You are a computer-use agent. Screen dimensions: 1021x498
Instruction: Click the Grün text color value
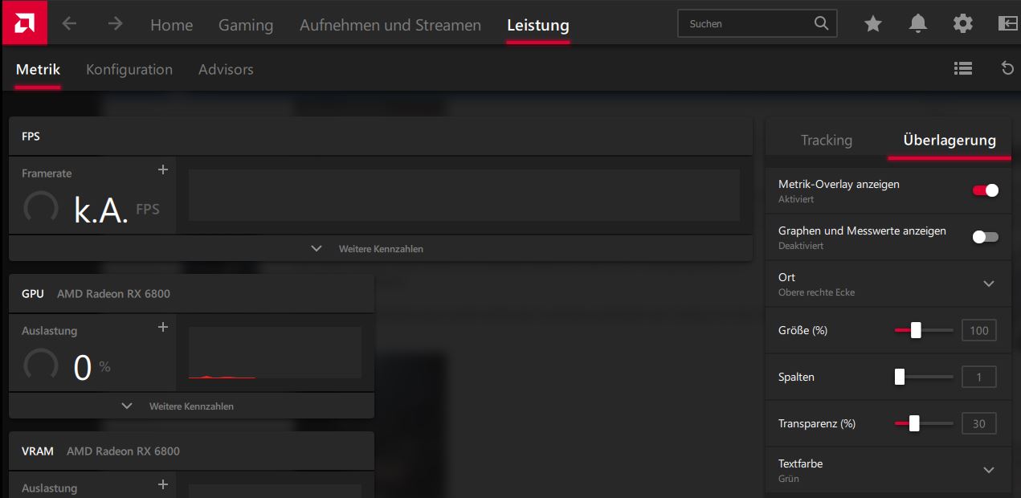coord(788,479)
